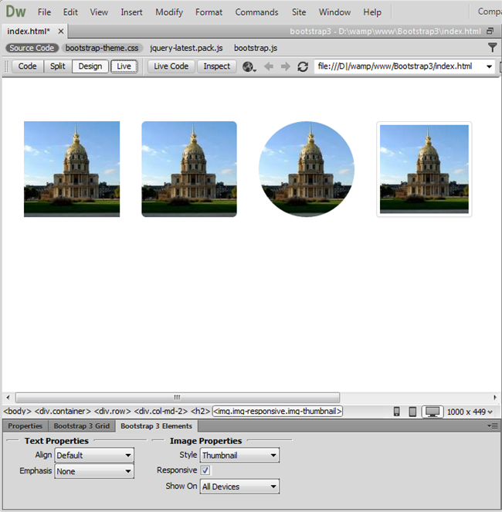Open the Window menu
The width and height of the screenshot is (502, 512).
[334, 12]
